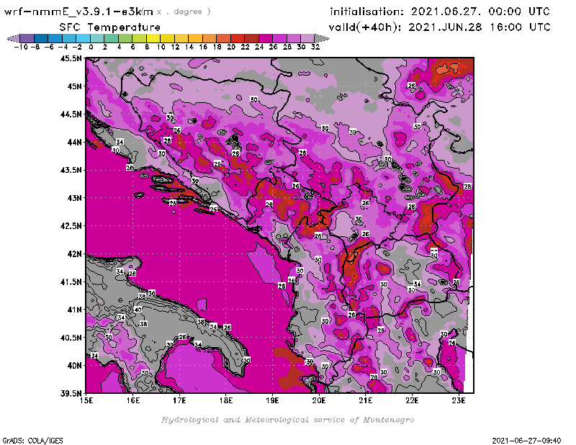Click the 'GrADS: COLA/IGES' credit text
576x445 pixels.
point(32,441)
